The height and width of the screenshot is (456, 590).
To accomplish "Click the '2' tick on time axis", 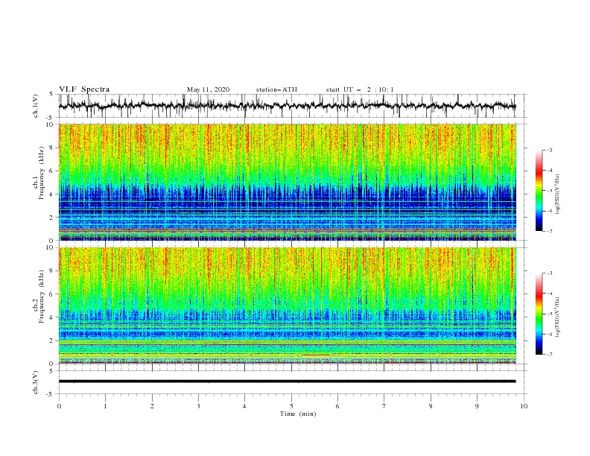I will tap(152, 406).
